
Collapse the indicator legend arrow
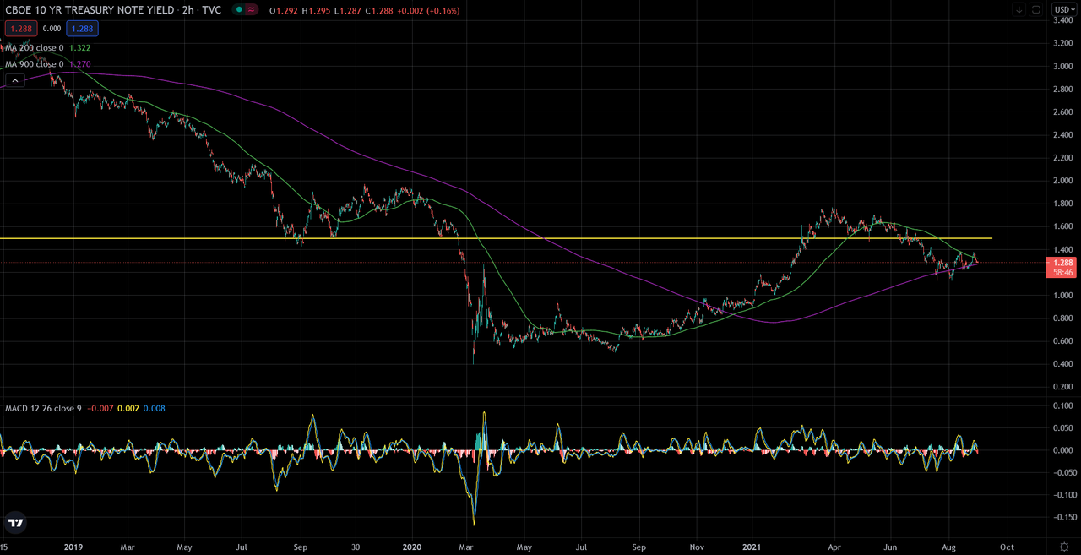14,80
